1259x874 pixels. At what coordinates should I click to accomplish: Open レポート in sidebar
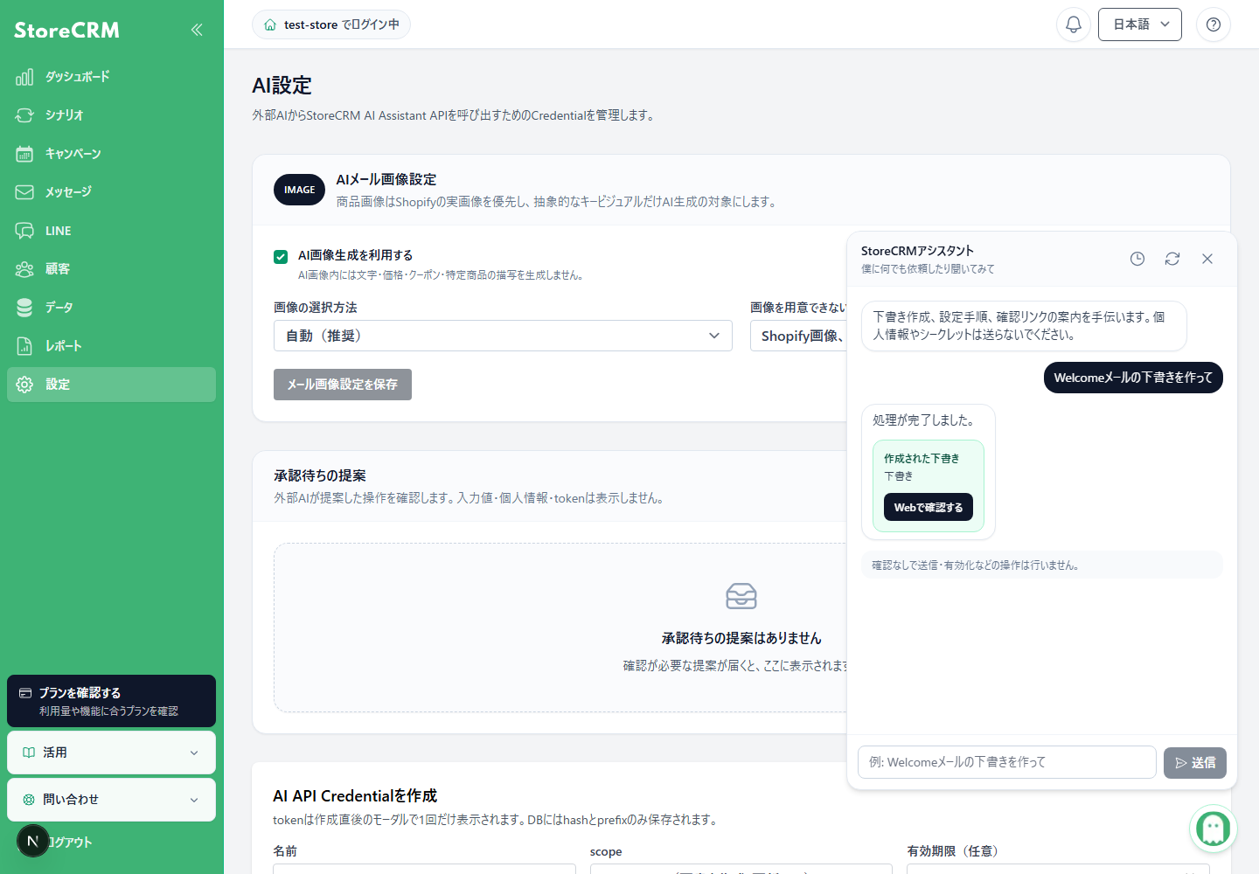[112, 346]
